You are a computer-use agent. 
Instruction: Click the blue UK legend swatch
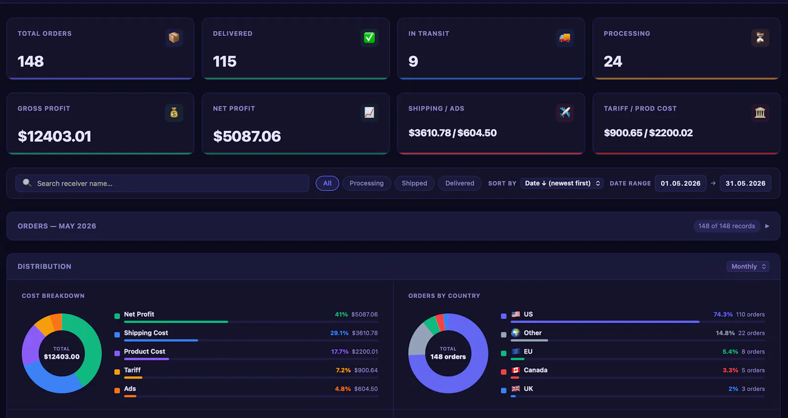tap(504, 391)
